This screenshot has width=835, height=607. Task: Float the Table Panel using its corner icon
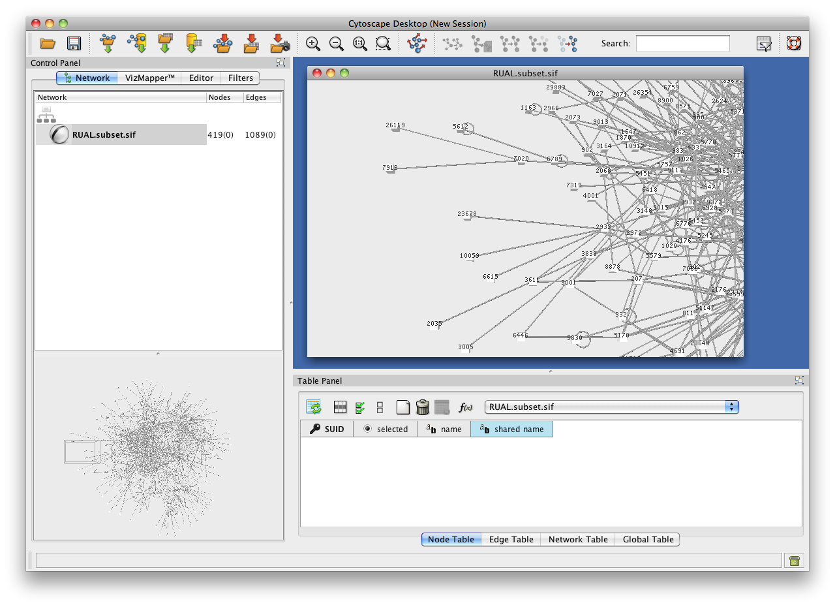tap(798, 381)
